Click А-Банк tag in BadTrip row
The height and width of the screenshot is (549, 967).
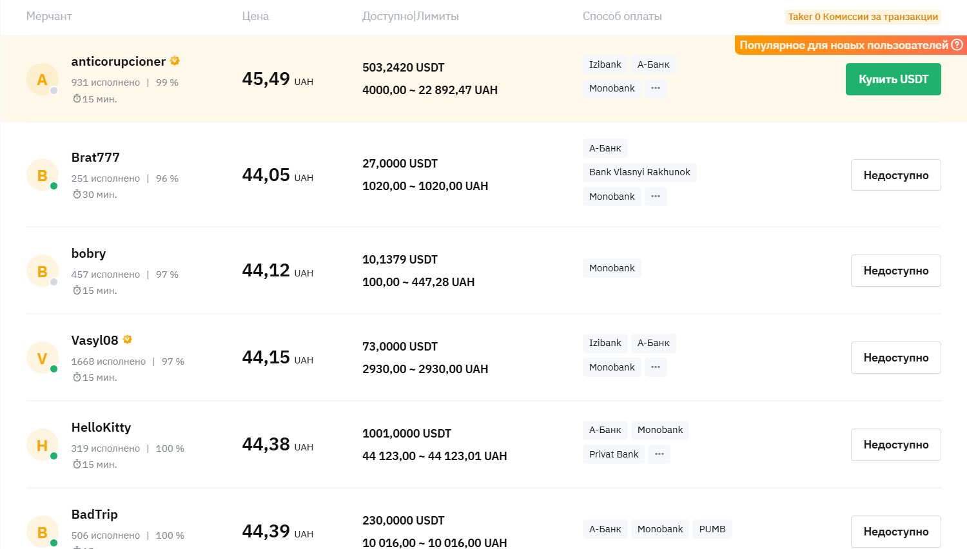tap(605, 529)
